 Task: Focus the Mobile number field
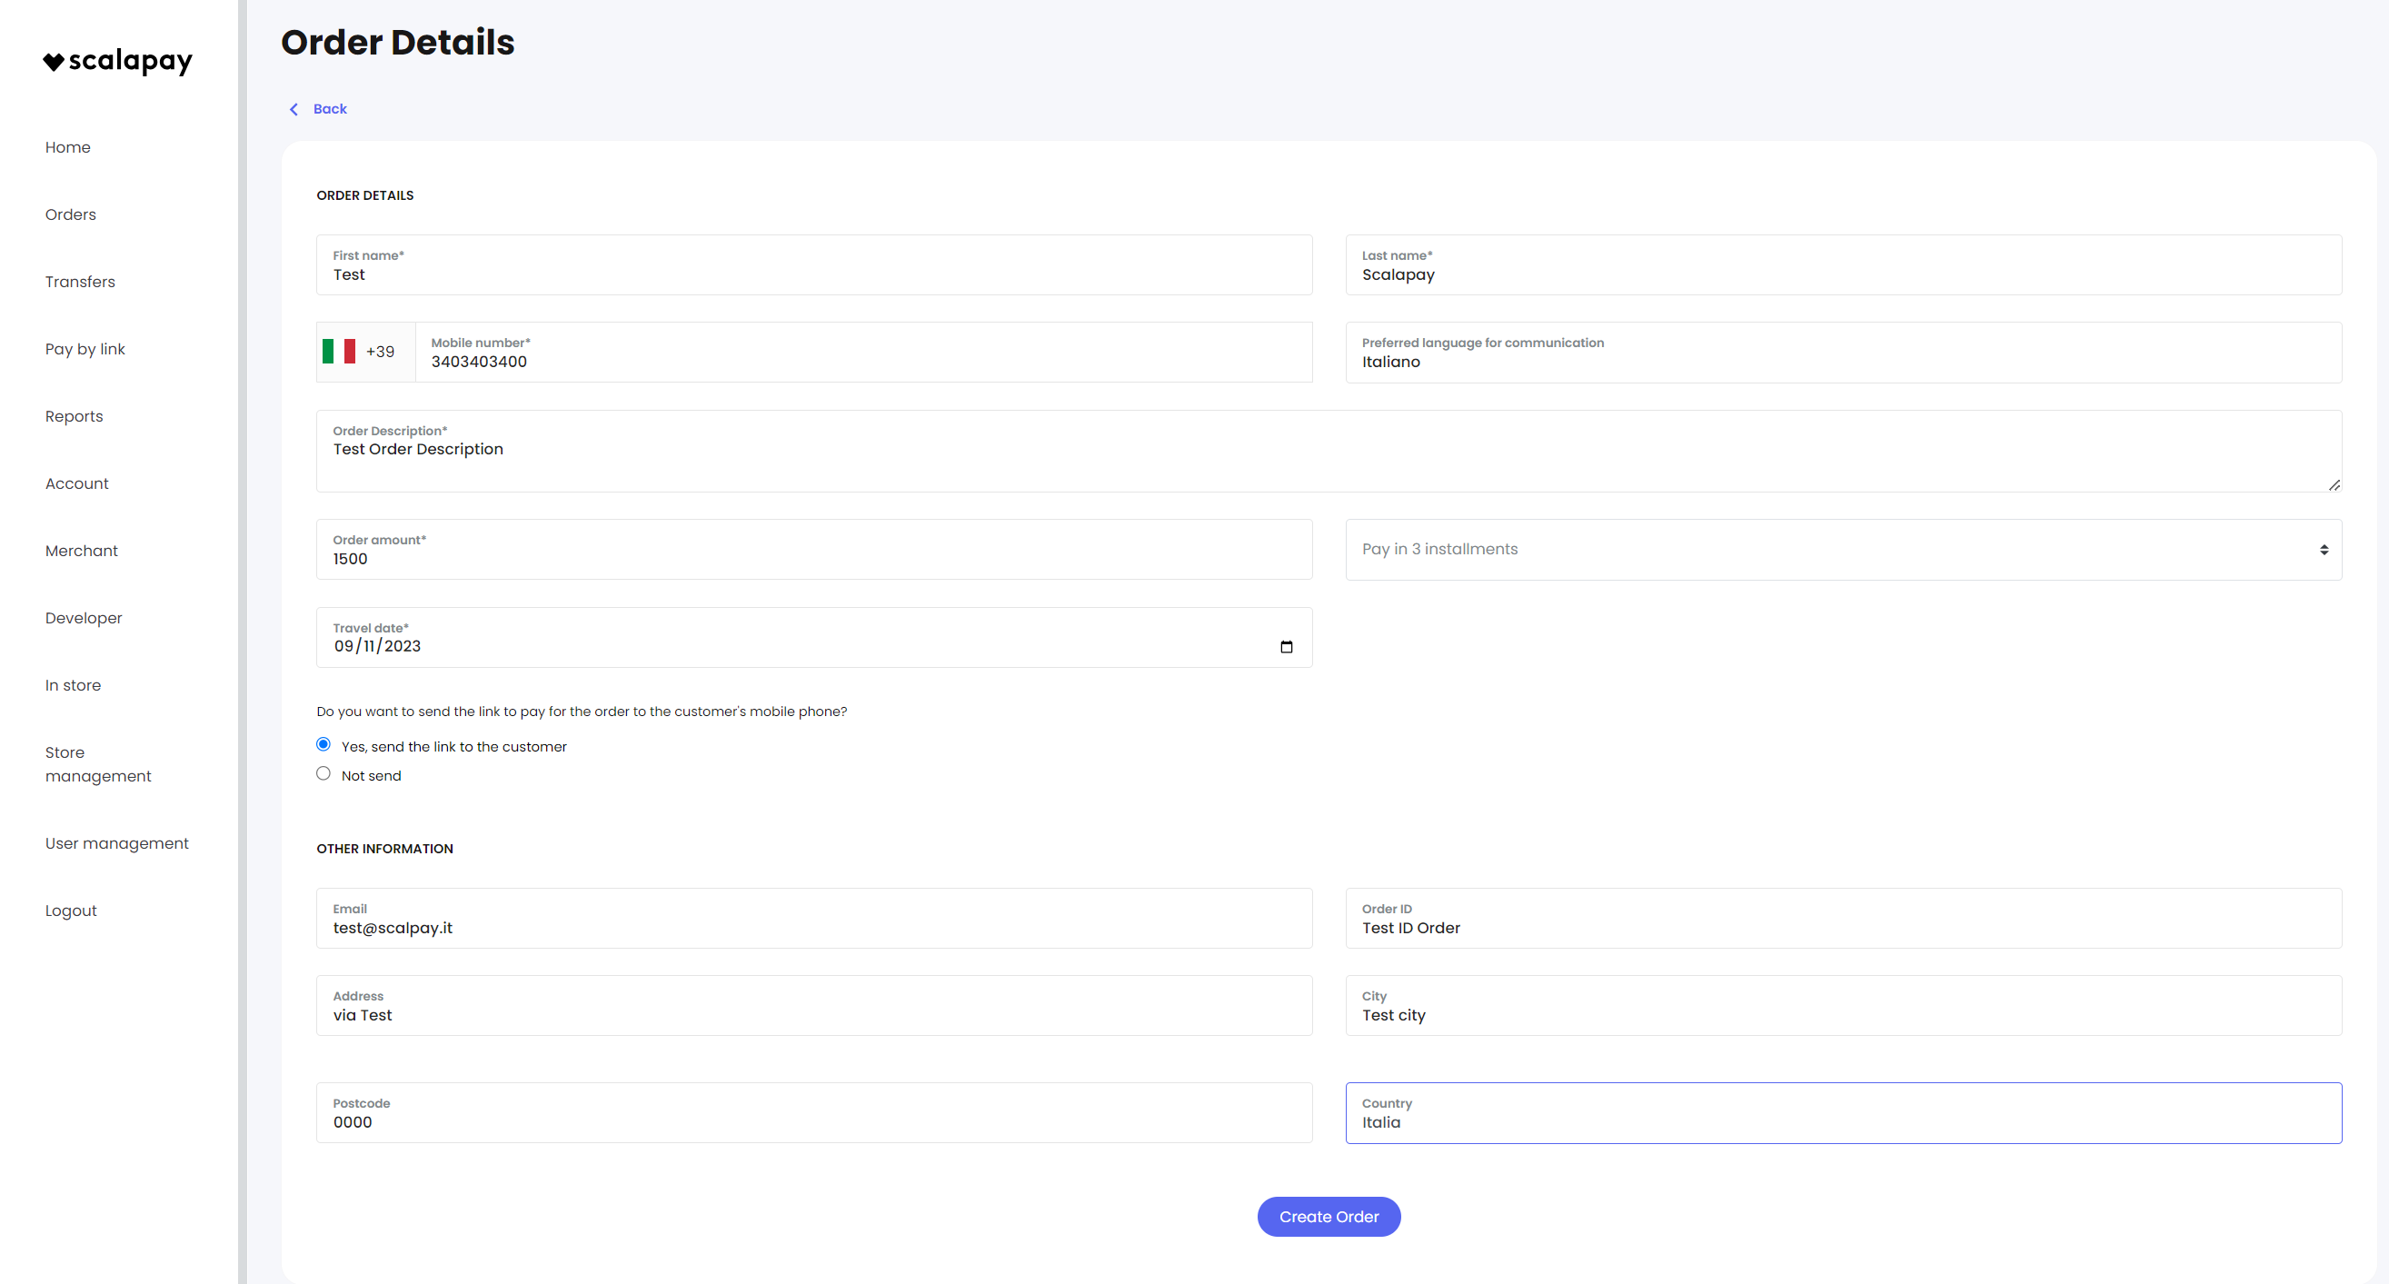(x=862, y=353)
